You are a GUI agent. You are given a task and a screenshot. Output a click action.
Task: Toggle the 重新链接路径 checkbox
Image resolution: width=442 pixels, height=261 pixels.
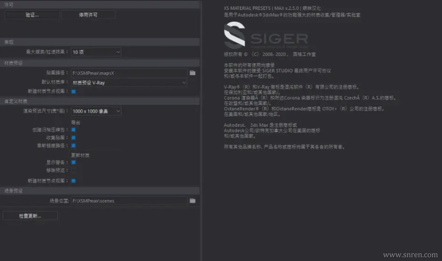coord(74,145)
